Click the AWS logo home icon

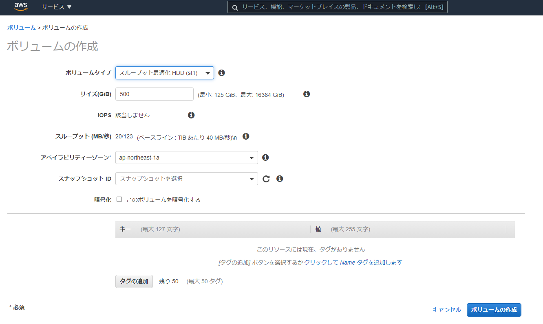click(20, 7)
